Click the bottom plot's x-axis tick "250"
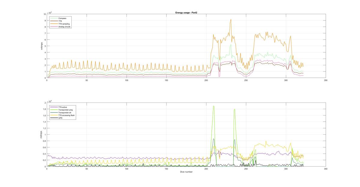The image size is (360, 187). tap(246, 169)
